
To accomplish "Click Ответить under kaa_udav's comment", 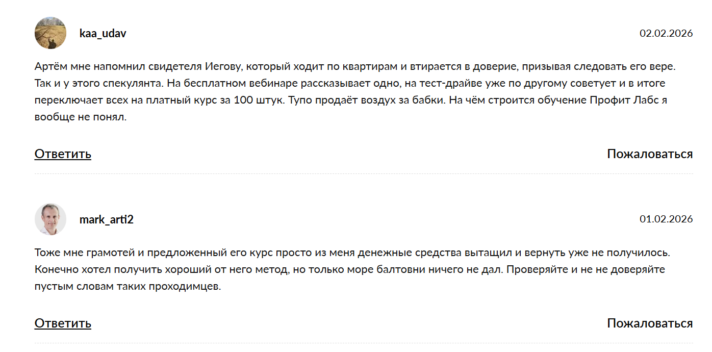I will 62,154.
